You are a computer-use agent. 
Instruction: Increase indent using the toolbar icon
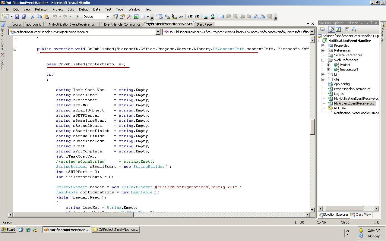197,17
